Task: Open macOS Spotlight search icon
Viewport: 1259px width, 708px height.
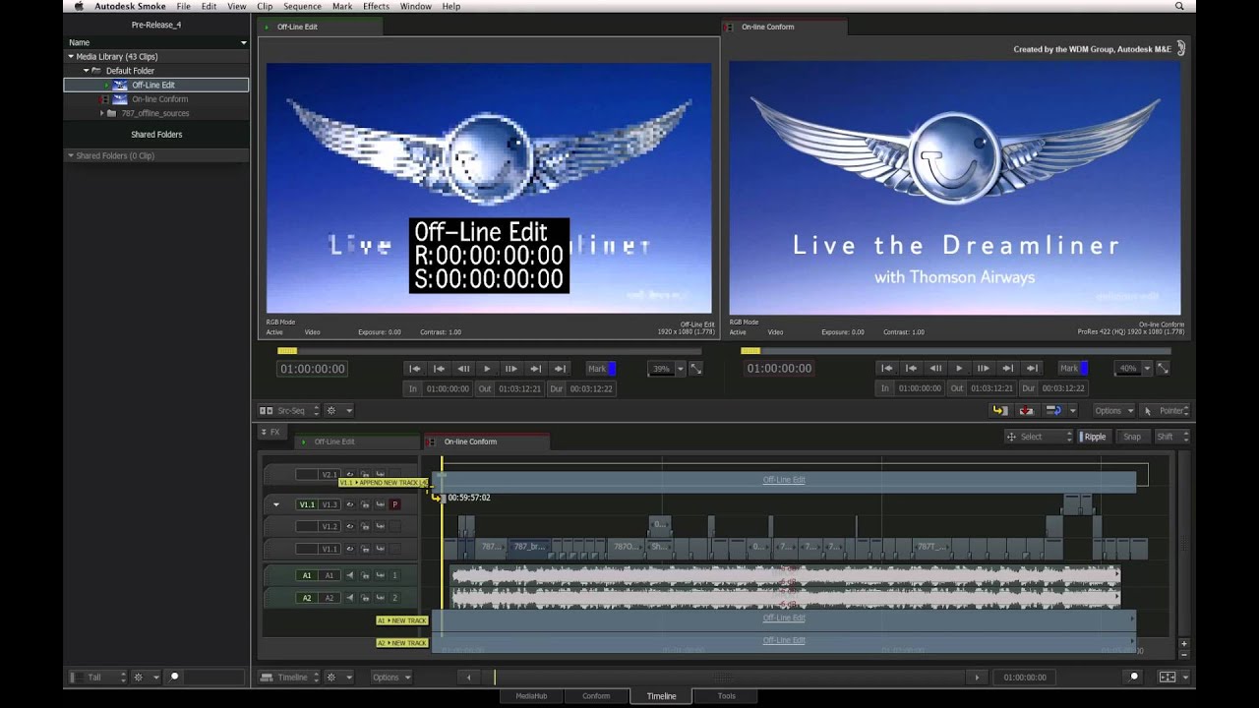Action: pyautogui.click(x=1180, y=6)
